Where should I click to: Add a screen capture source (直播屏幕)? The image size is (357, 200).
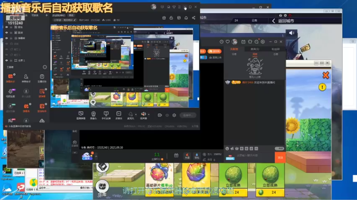pos(81,115)
